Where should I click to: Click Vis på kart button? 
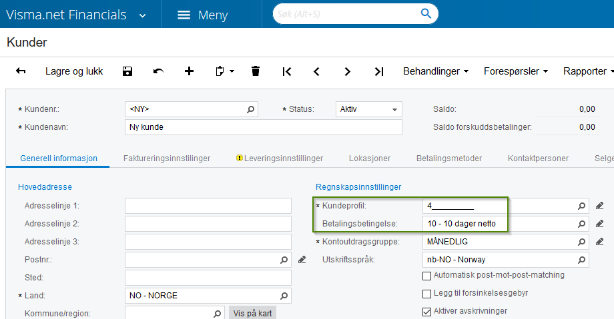[x=252, y=313]
